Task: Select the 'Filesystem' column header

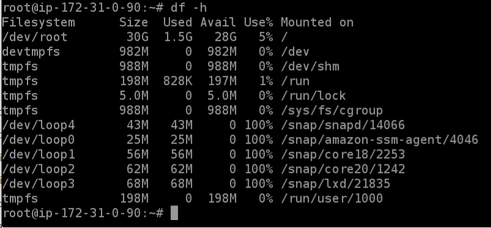Action: (x=39, y=23)
